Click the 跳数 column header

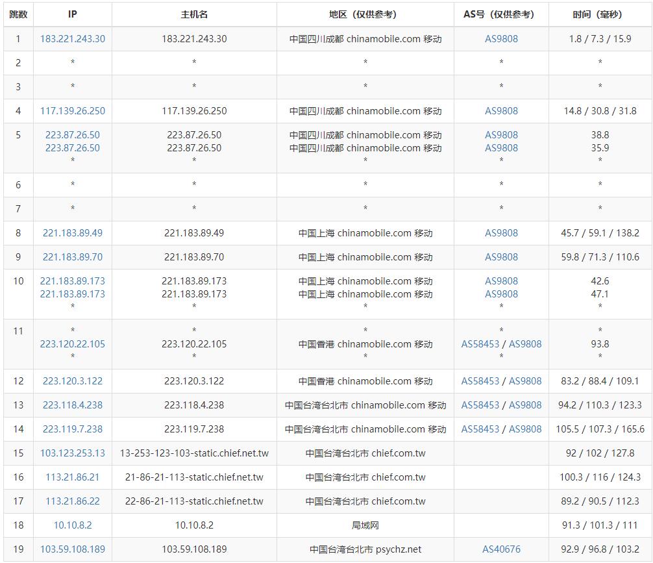click(x=18, y=14)
